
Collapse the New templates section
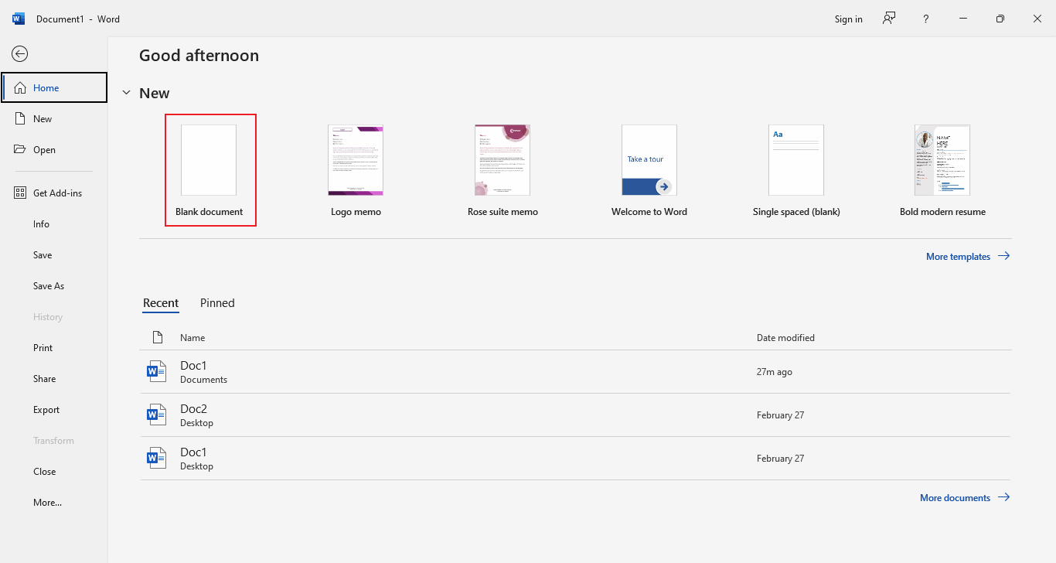tap(127, 92)
